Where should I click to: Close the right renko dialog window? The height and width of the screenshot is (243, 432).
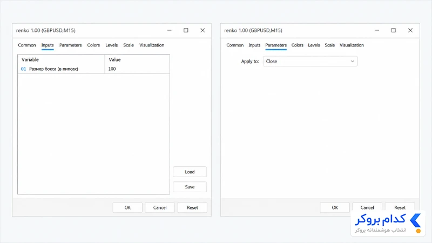(410, 30)
